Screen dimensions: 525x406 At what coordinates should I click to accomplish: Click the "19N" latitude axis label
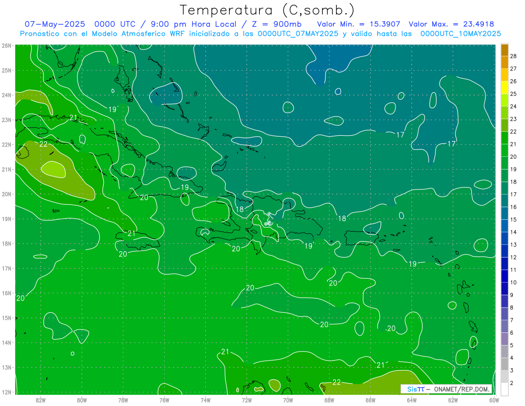pyautogui.click(x=7, y=219)
